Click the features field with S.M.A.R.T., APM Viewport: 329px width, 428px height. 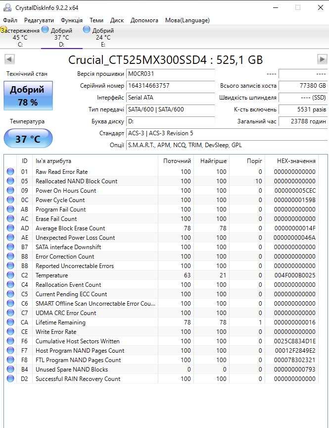227,145
